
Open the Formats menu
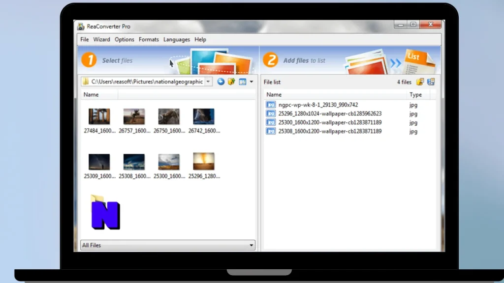click(149, 39)
